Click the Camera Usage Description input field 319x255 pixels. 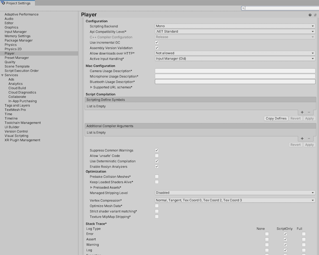[235, 71]
